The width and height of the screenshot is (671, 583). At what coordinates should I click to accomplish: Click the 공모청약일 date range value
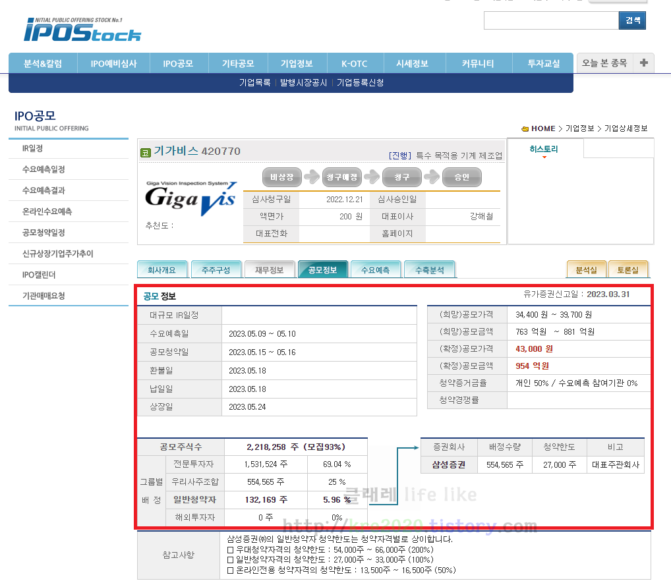click(x=262, y=352)
